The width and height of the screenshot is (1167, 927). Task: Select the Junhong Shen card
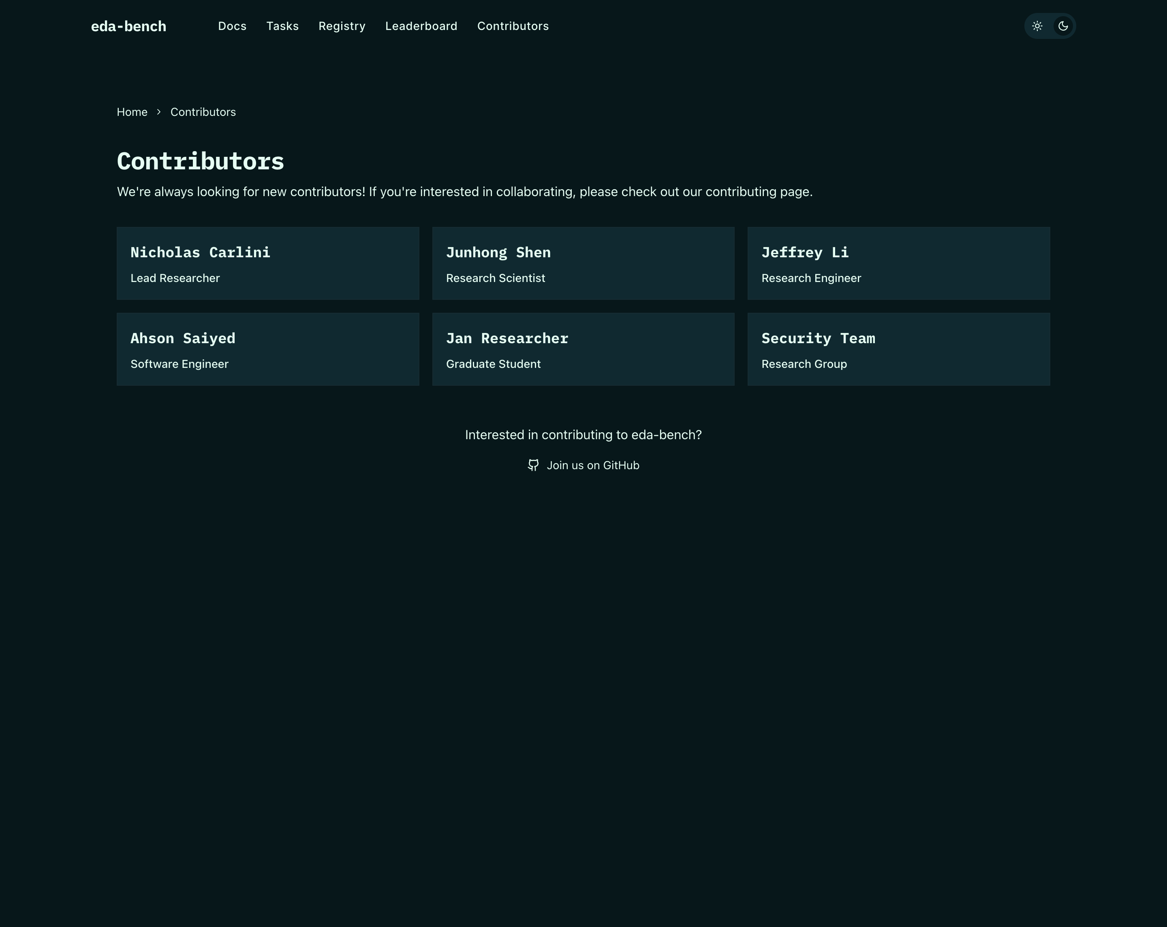coord(583,263)
